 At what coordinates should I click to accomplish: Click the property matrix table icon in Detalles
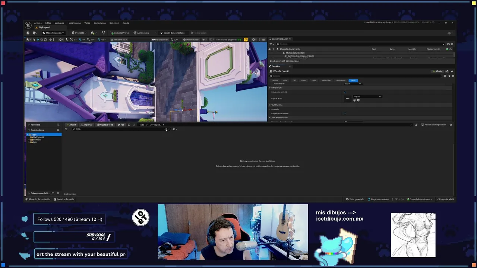(445, 76)
